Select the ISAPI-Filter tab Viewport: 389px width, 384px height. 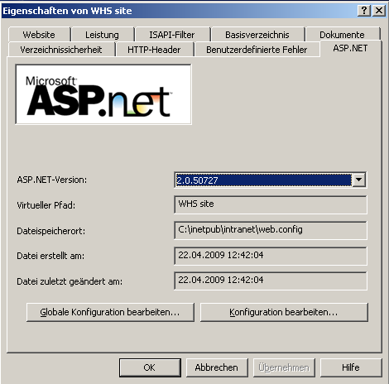point(172,35)
